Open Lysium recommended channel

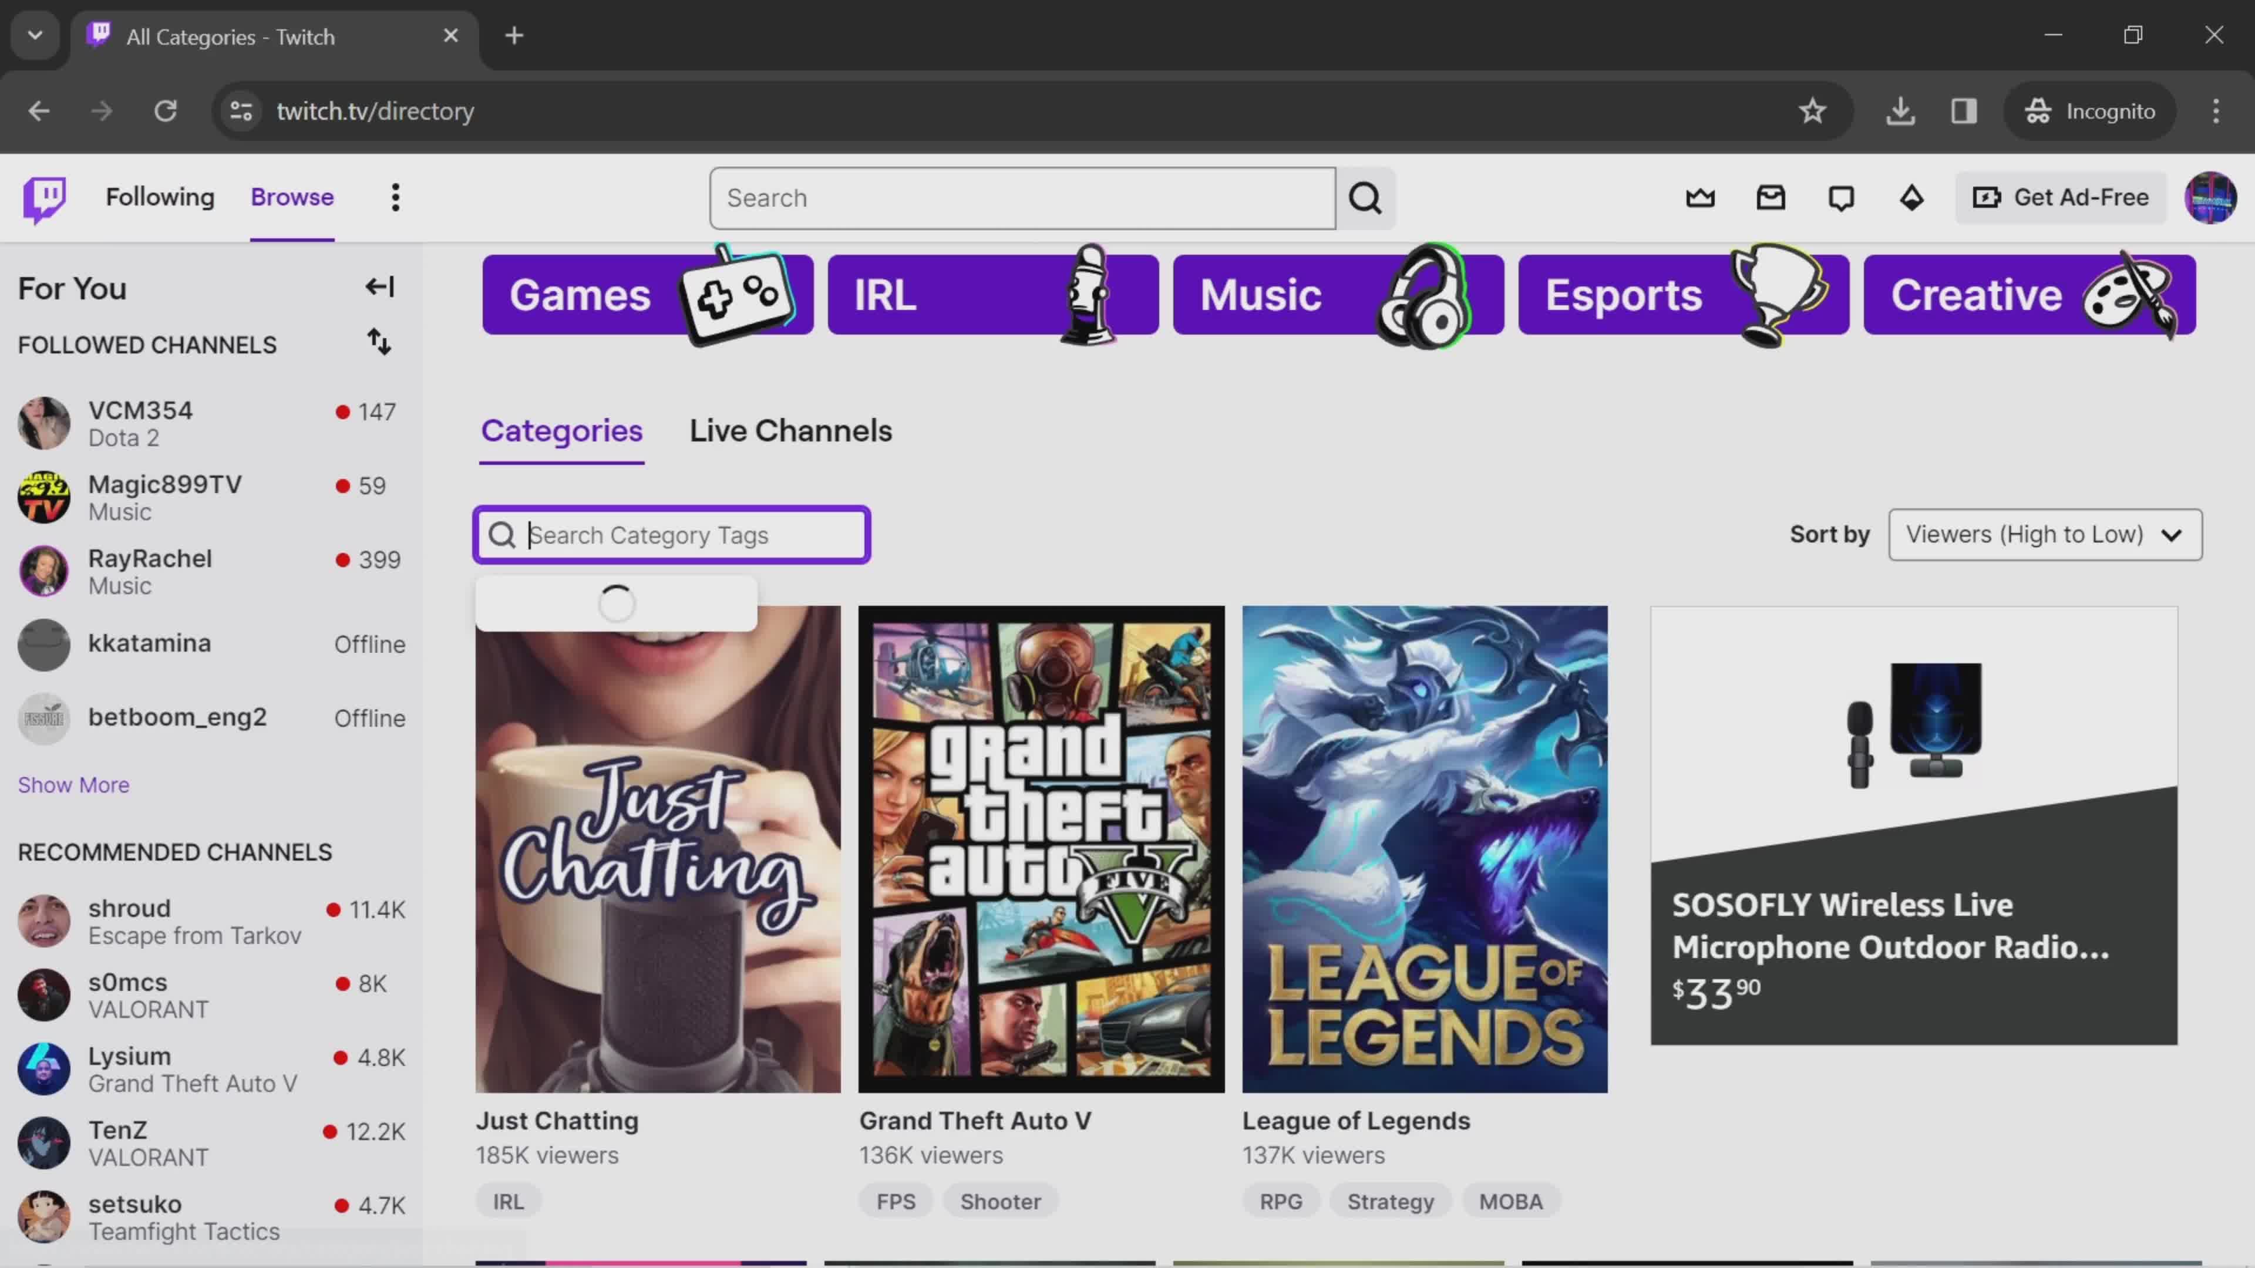[210, 1070]
